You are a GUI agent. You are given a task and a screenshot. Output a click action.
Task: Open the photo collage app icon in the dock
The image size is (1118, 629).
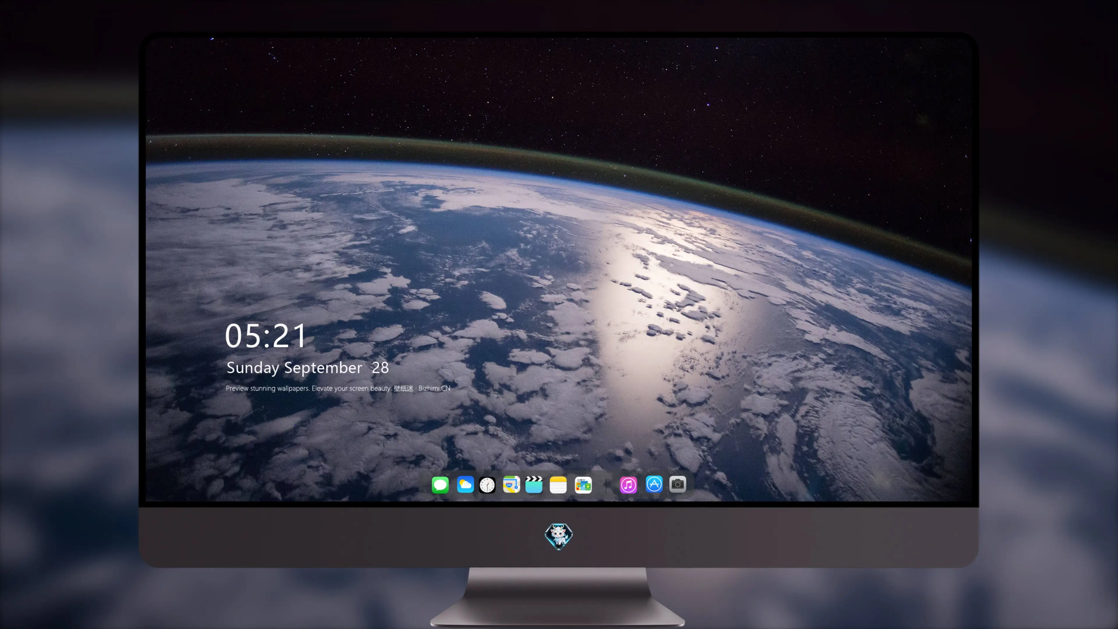tap(583, 485)
